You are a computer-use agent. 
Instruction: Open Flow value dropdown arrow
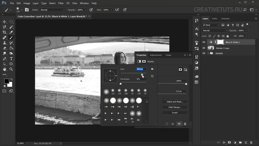pyautogui.click(x=111, y=10)
